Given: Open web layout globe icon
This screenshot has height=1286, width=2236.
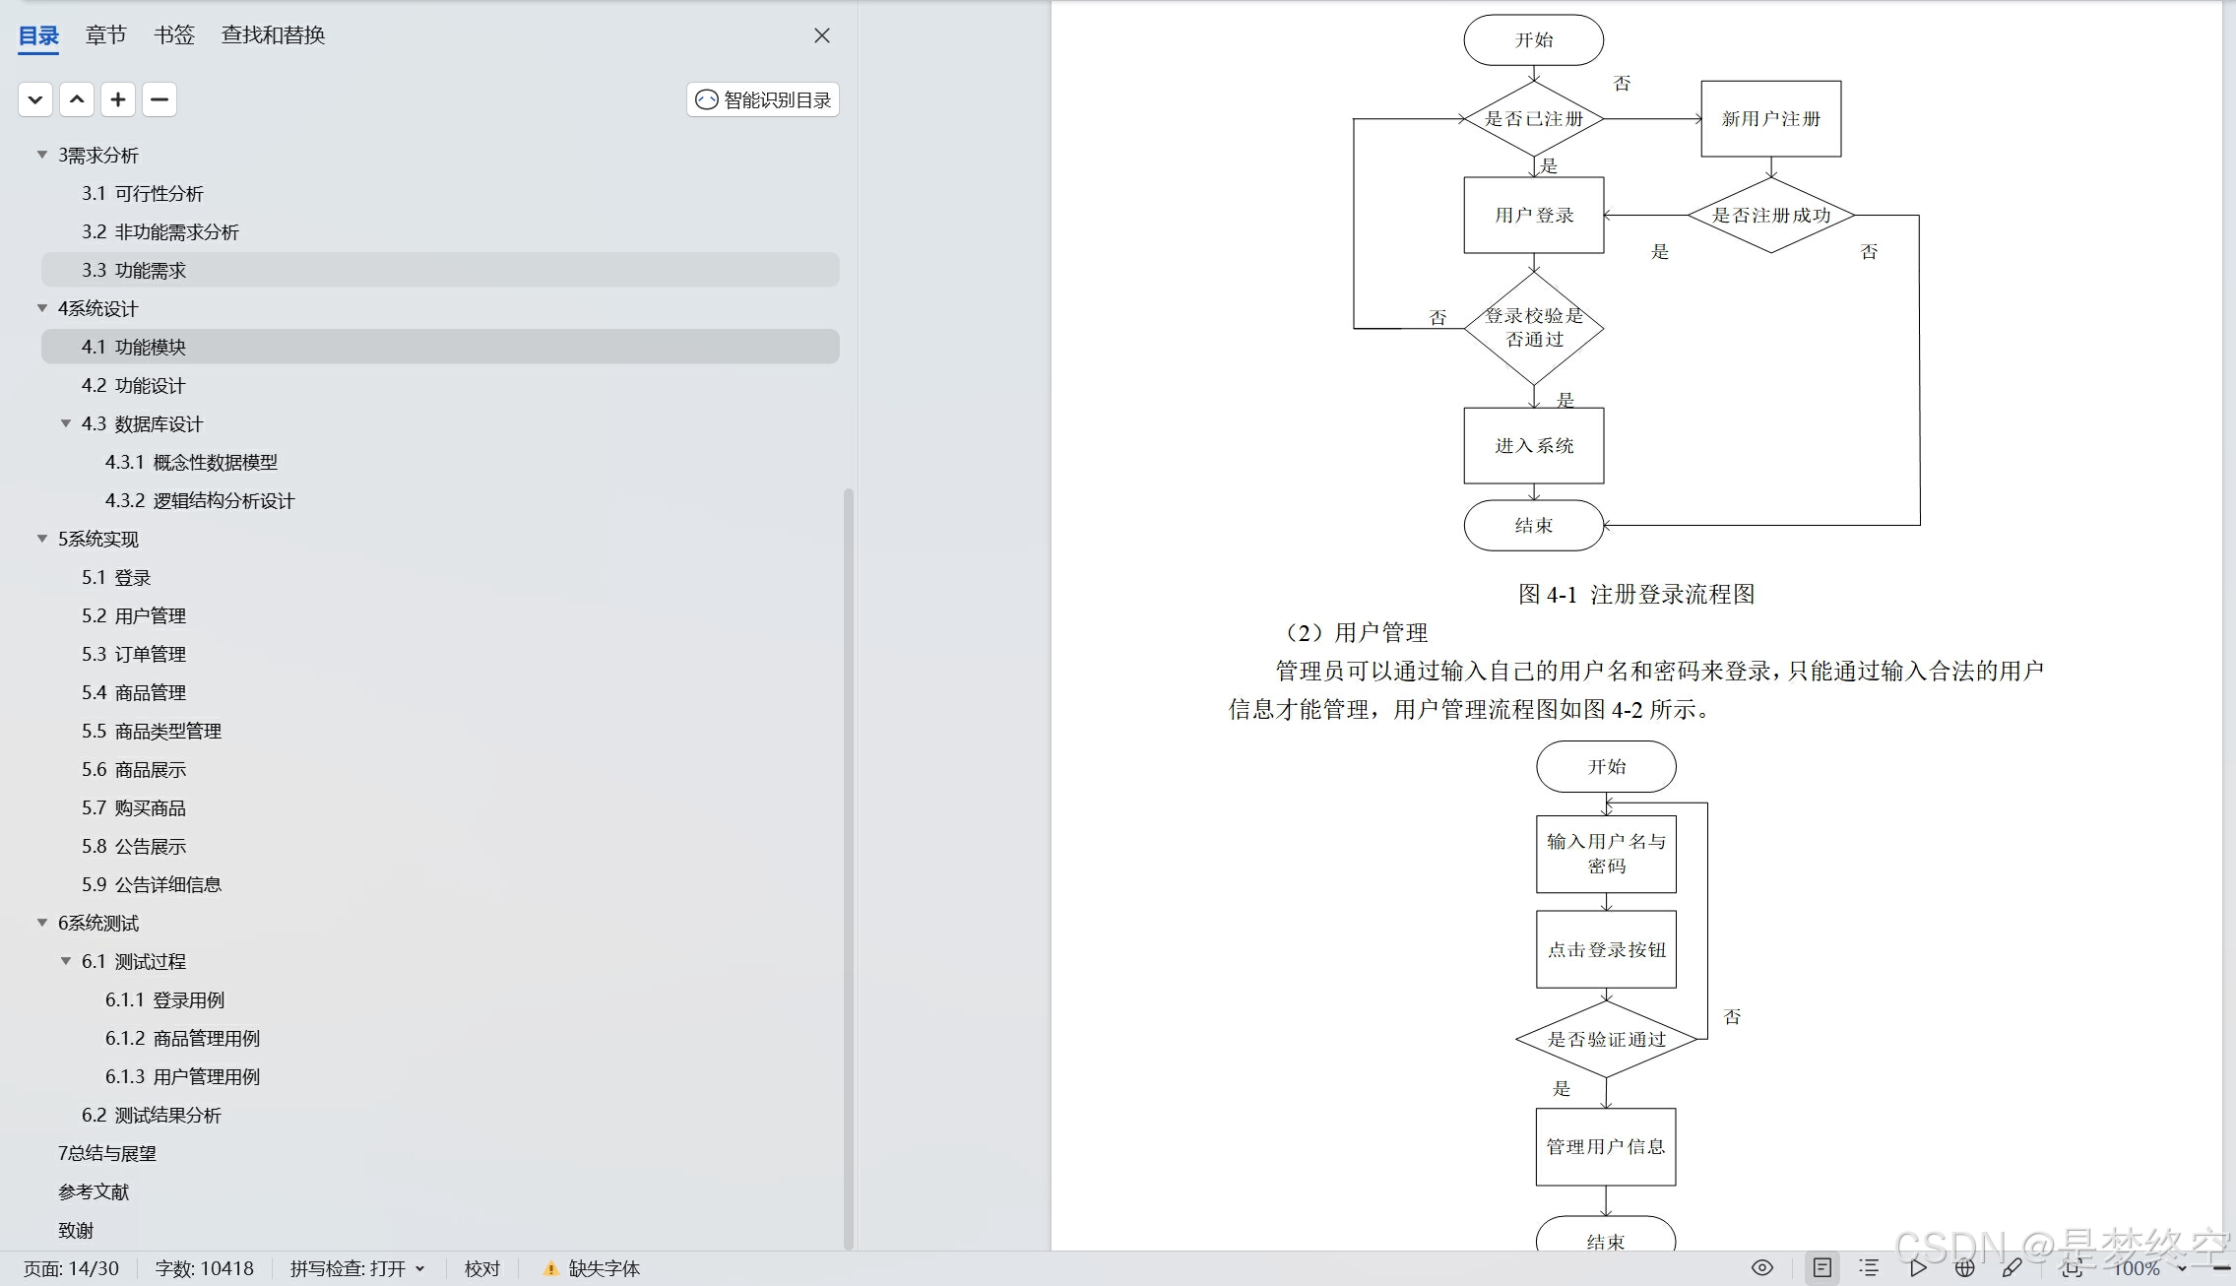Looking at the screenshot, I should pos(1964,1267).
